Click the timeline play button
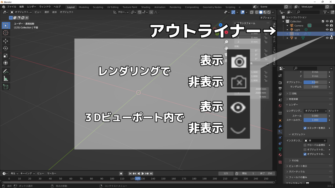The height and width of the screenshot is (188, 335). [x=143, y=174]
